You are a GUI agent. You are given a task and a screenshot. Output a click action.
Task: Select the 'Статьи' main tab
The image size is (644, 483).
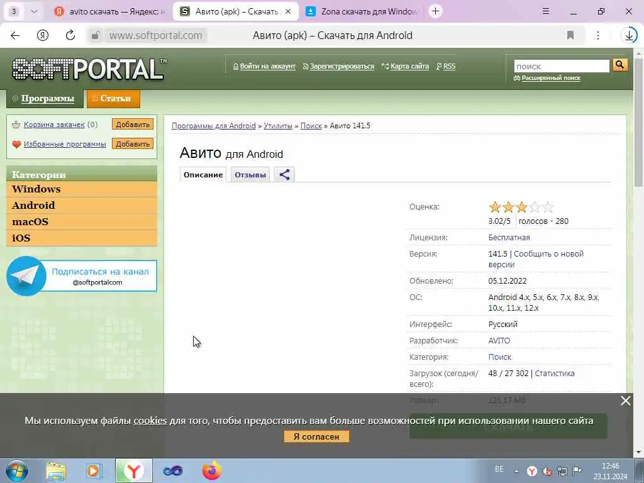113,99
